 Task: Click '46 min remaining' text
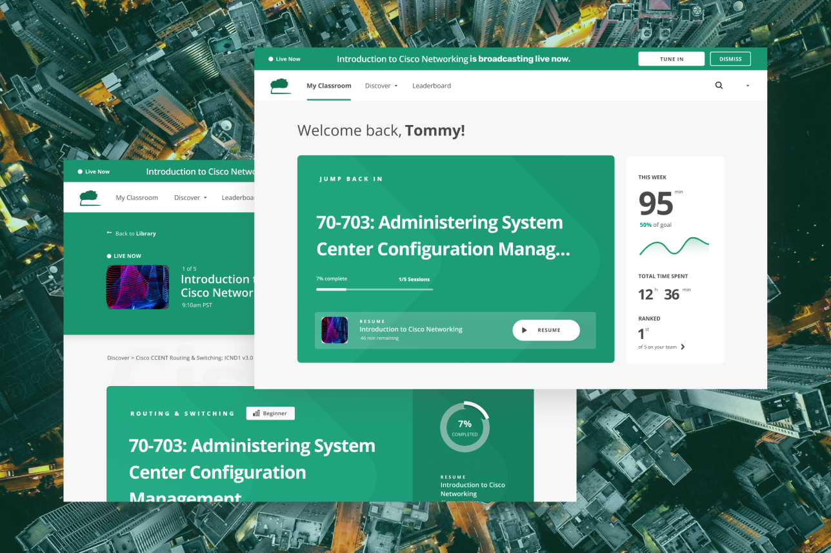click(x=379, y=338)
